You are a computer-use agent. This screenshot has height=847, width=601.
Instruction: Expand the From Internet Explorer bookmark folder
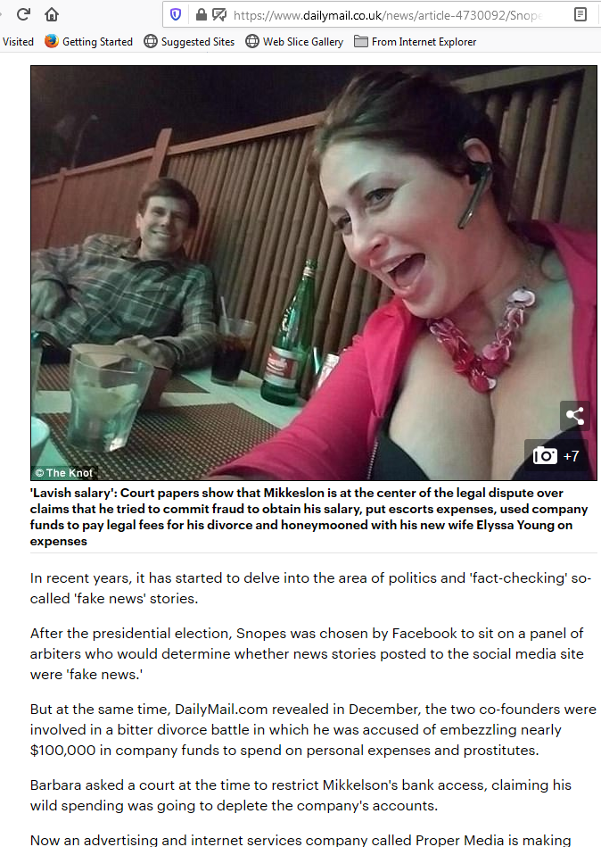[x=415, y=42]
